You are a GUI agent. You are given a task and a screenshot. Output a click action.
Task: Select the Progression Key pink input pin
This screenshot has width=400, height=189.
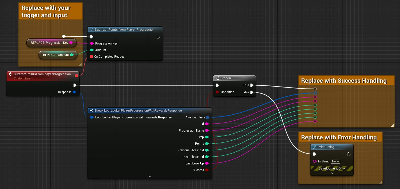click(92, 44)
